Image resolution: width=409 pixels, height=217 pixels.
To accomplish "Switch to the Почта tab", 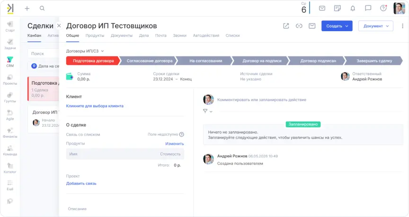I will coord(160,35).
